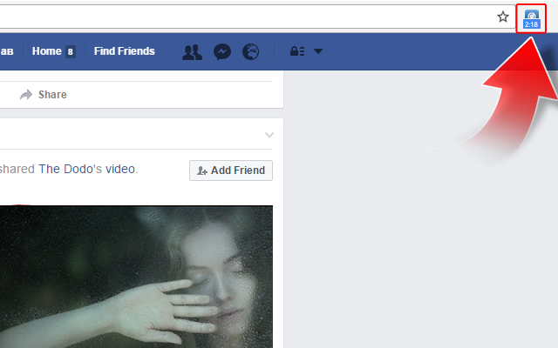Image resolution: width=558 pixels, height=348 pixels.
Task: Open the globe Notifications icon
Action: tap(250, 52)
